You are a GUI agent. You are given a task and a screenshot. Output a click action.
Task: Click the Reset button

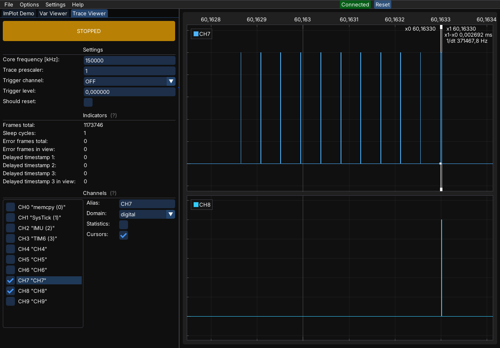click(x=382, y=4)
